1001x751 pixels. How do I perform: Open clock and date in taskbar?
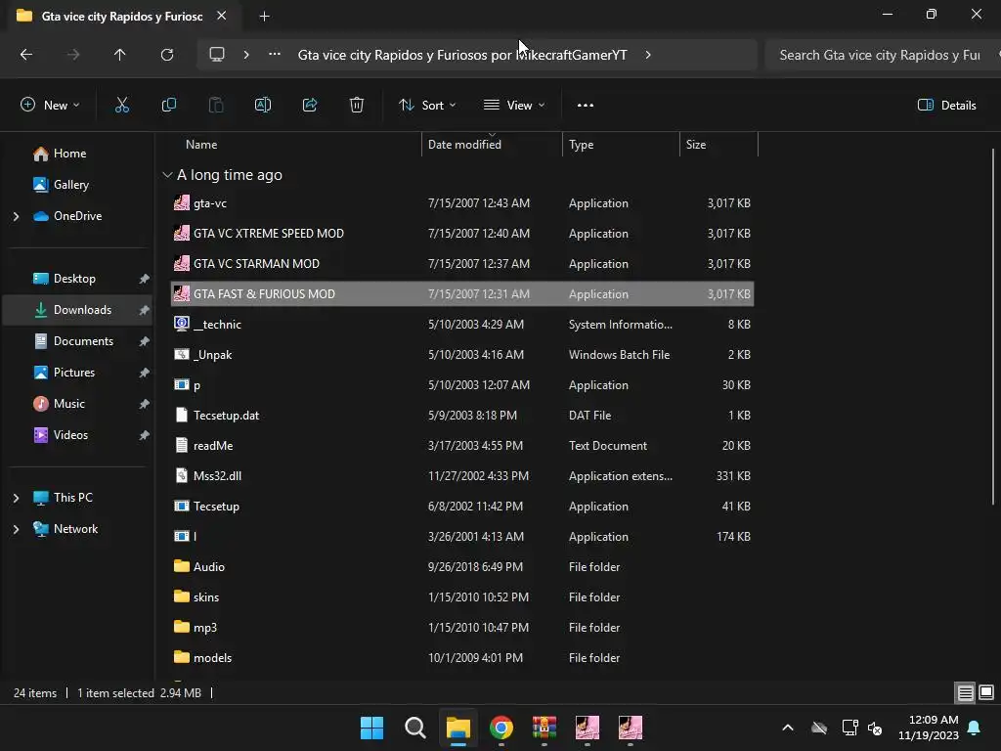pos(929,728)
